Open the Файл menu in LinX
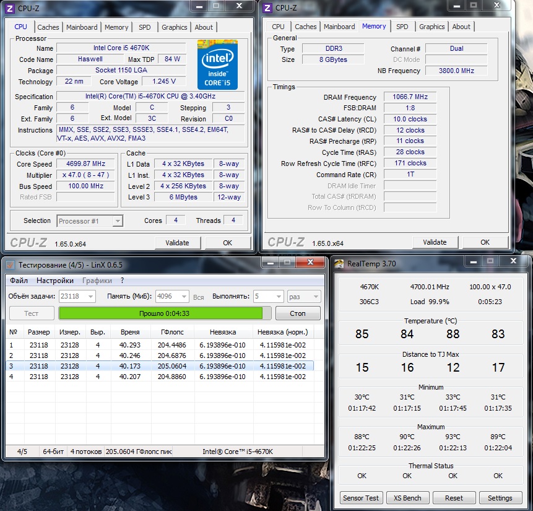Image resolution: width=533 pixels, height=511 pixels. tap(19, 281)
